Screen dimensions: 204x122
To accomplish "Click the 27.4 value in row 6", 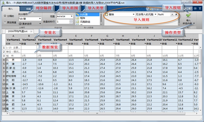I will 107,68.
